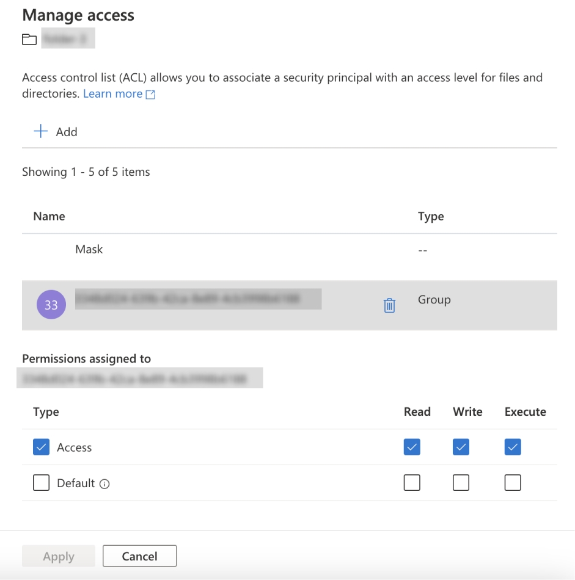The width and height of the screenshot is (575, 580).
Task: Enable Execute permission for Default
Action: coord(513,484)
